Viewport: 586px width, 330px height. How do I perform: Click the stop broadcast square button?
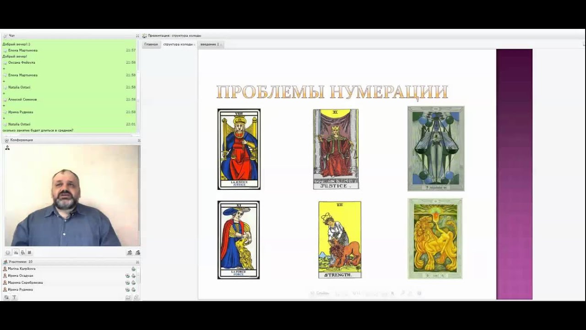[29, 252]
